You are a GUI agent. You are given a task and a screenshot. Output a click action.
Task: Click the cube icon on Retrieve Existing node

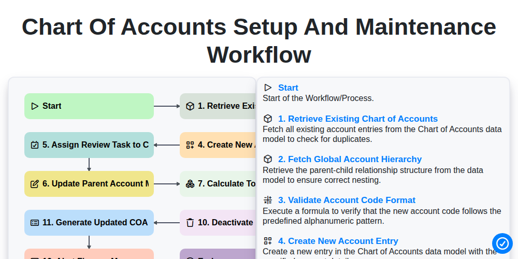[x=190, y=106]
